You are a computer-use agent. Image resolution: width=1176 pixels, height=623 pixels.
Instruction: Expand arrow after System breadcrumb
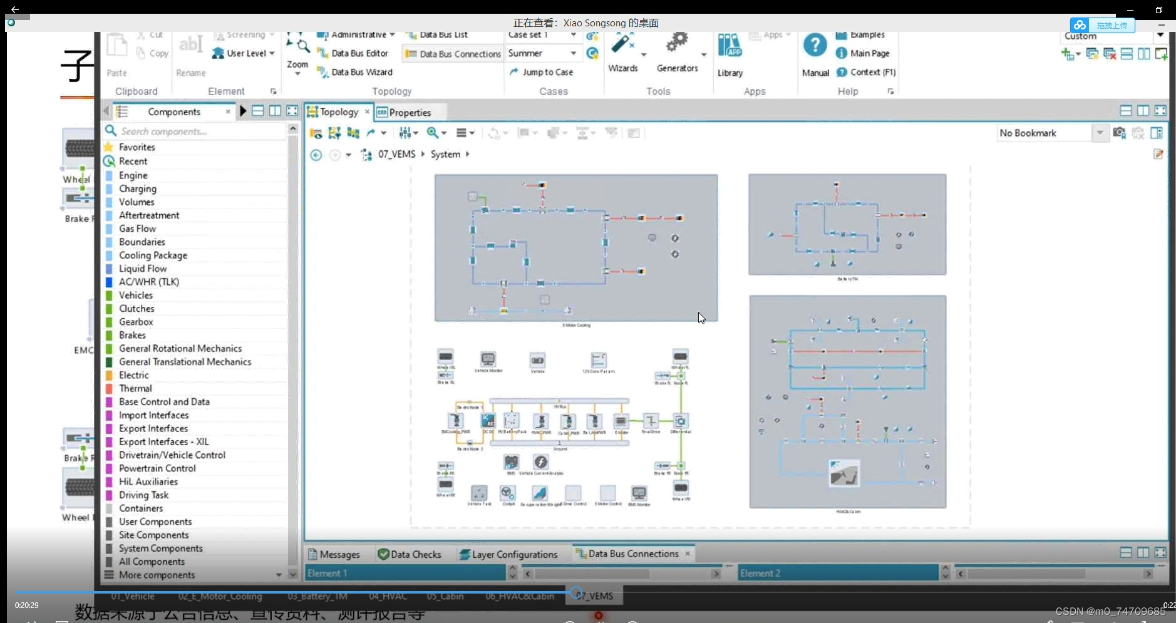click(x=467, y=154)
